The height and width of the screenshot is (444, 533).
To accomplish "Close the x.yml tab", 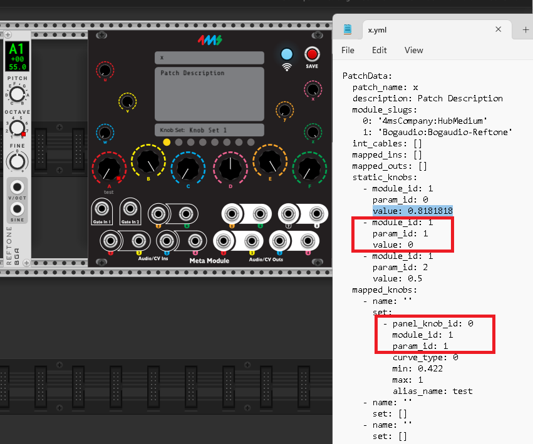I will (x=499, y=29).
